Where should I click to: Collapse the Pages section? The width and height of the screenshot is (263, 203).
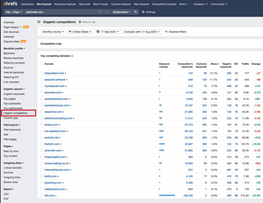tap(8, 146)
